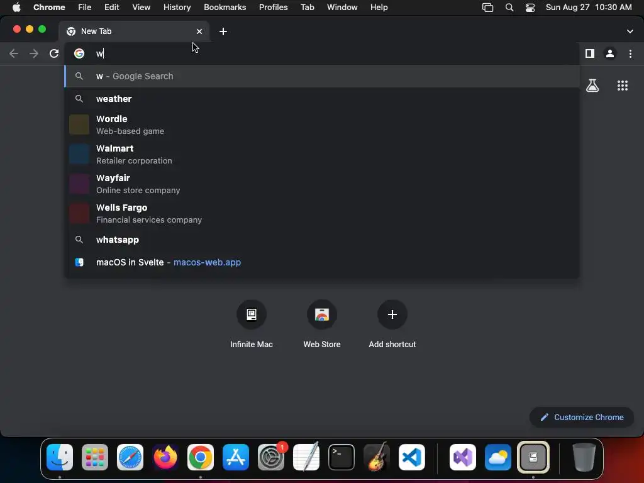Expand the tab search chevron
Viewport: 644px width, 483px height.
pos(630,31)
